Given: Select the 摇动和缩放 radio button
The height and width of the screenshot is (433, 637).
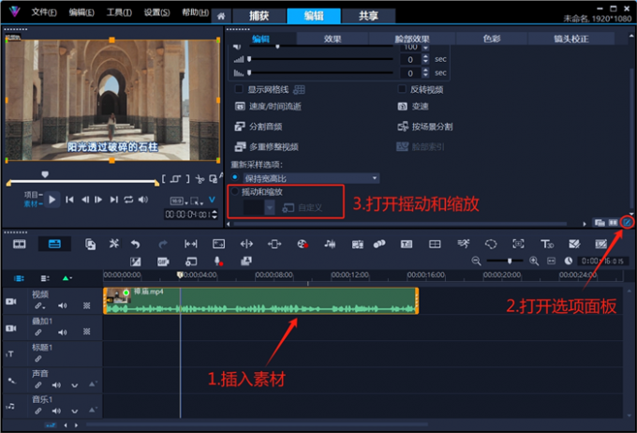Looking at the screenshot, I should pos(235,191).
